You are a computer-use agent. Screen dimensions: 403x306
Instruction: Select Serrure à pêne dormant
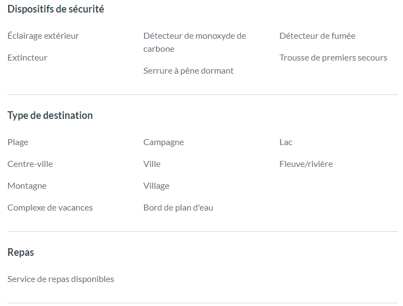188,71
